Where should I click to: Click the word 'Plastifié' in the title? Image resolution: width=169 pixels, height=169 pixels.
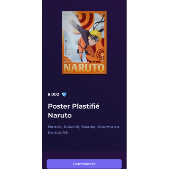point(86,106)
